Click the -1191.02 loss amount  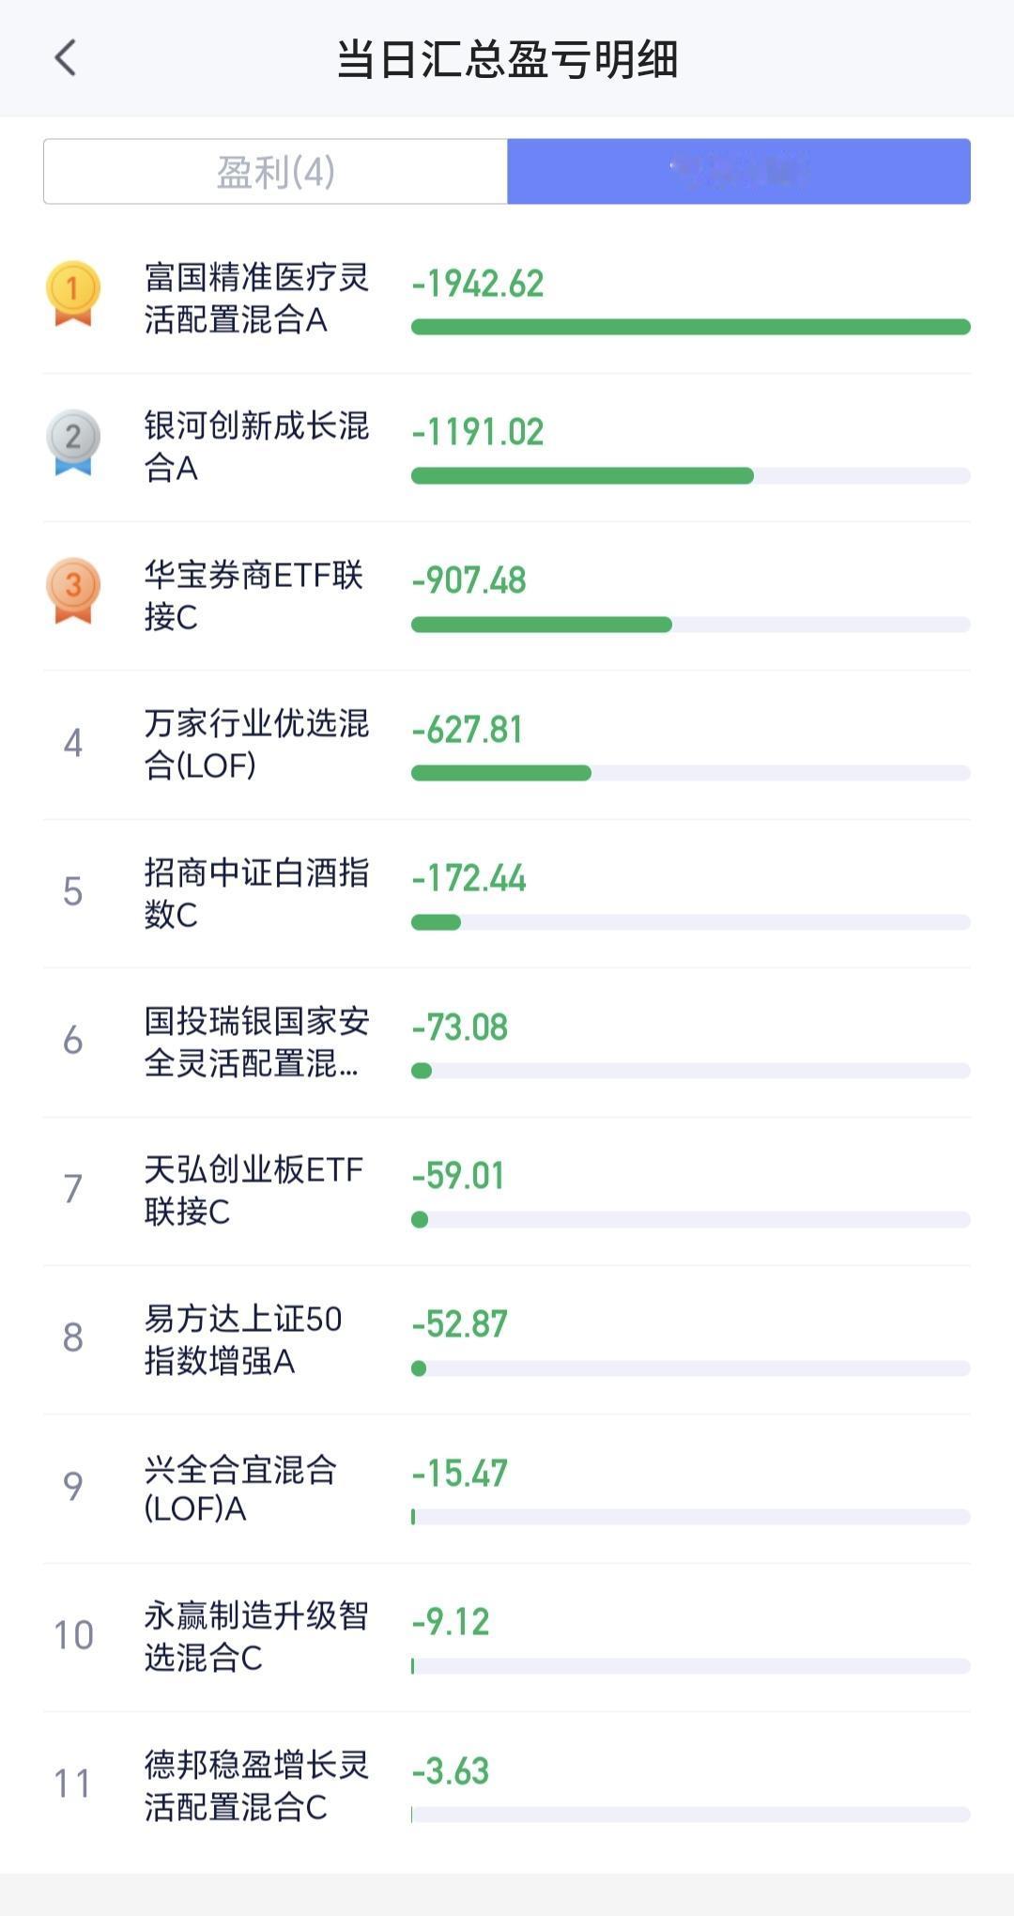click(478, 432)
